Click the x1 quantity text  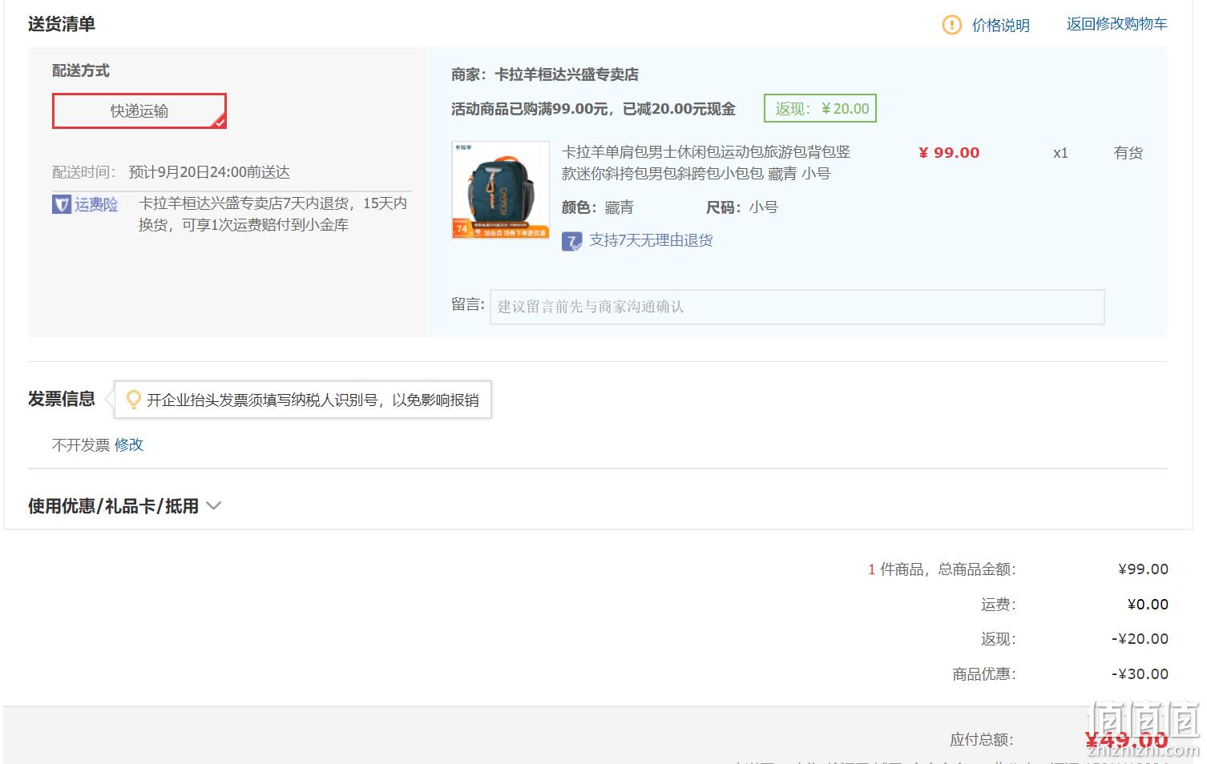1060,153
